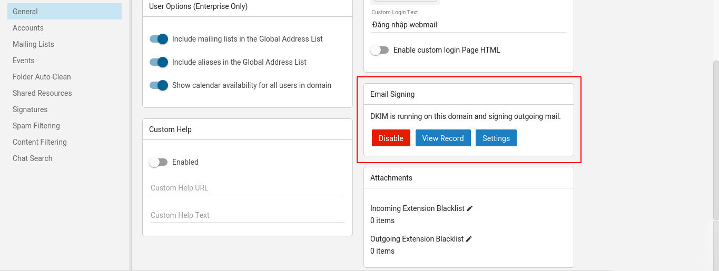The image size is (719, 271).
Task: Turn on the Custom Help Enabled switch
Action: [158, 162]
